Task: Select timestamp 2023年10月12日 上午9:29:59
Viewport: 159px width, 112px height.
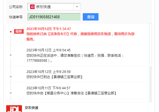Action: pos(48,72)
